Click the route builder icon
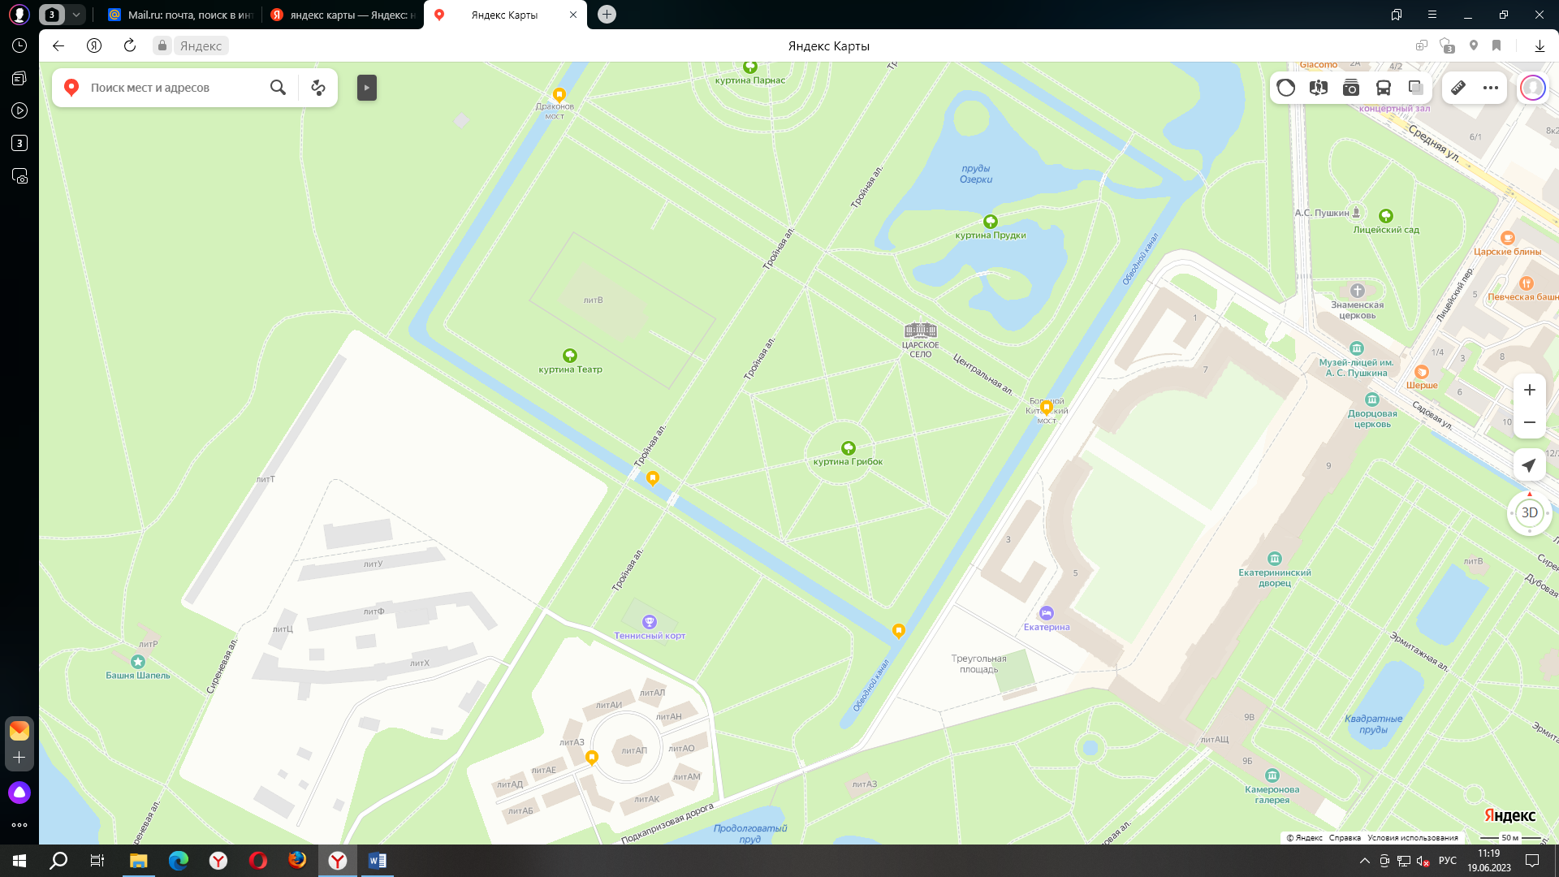 [x=318, y=88]
